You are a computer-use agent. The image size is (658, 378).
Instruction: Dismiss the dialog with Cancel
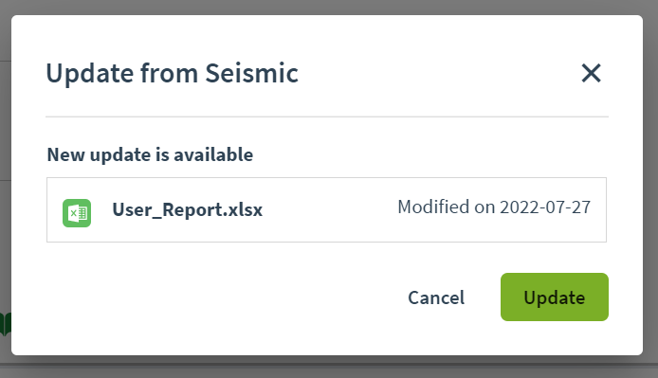(x=436, y=297)
